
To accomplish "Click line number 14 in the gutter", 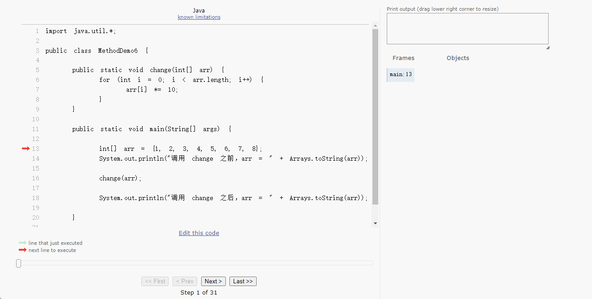I will (35, 158).
